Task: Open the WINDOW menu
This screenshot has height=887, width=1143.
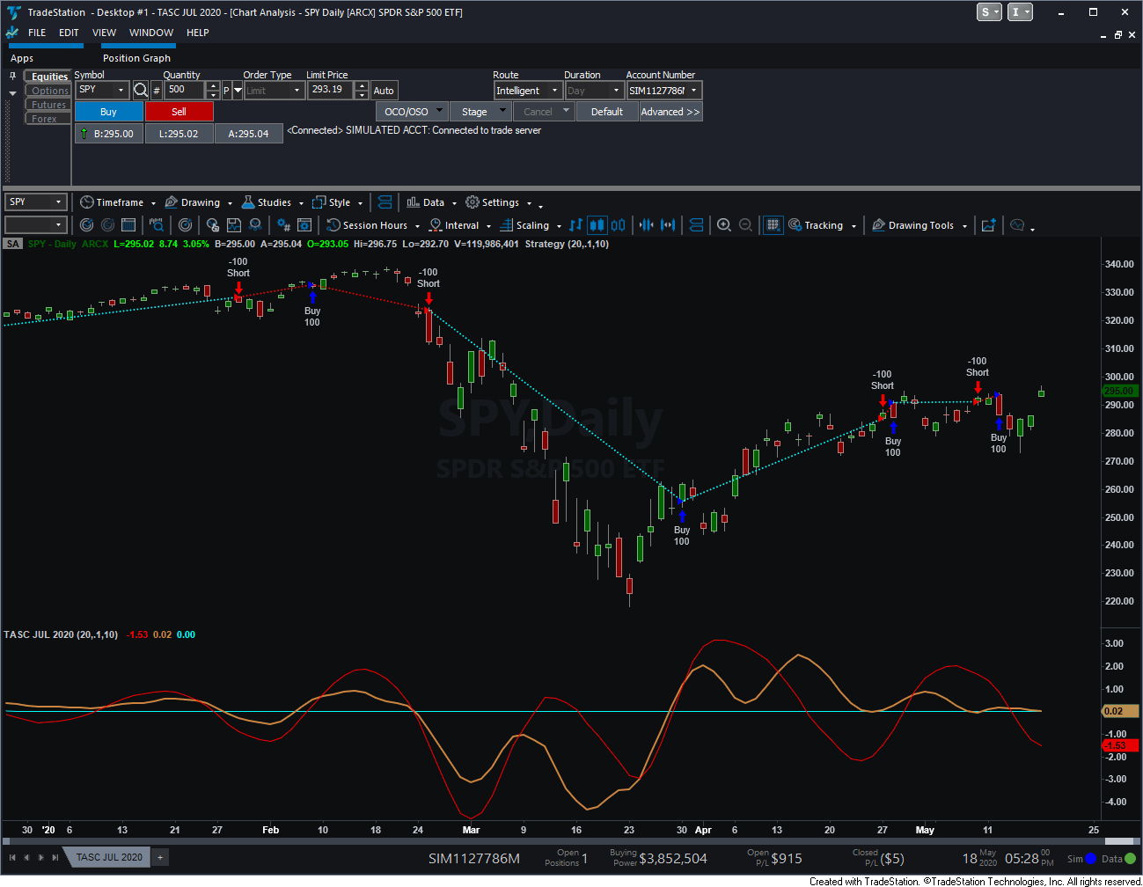Action: tap(151, 33)
